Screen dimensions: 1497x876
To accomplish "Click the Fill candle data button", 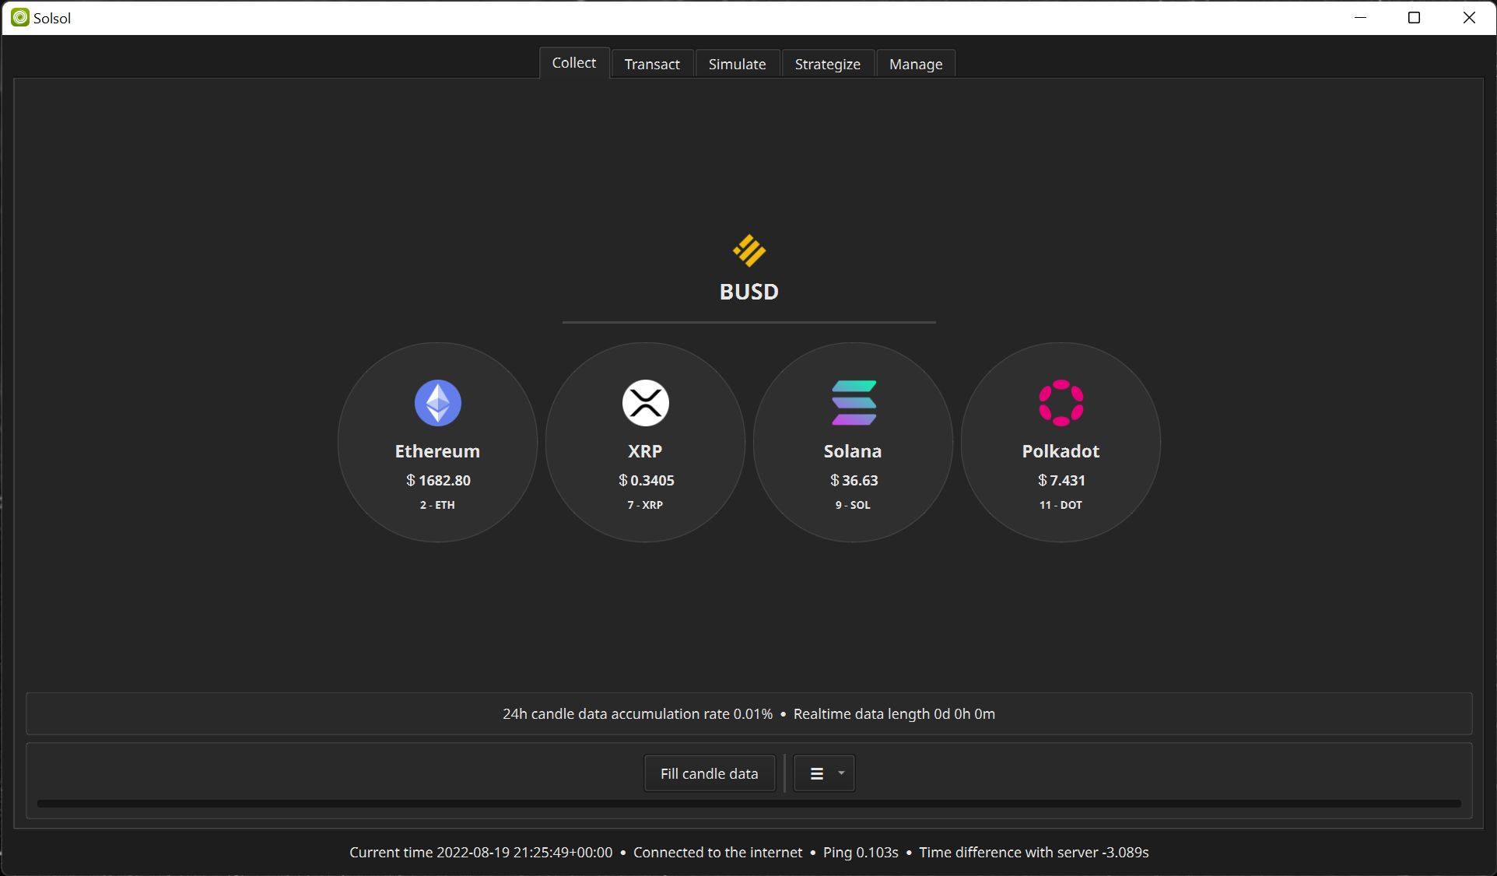I will point(710,773).
